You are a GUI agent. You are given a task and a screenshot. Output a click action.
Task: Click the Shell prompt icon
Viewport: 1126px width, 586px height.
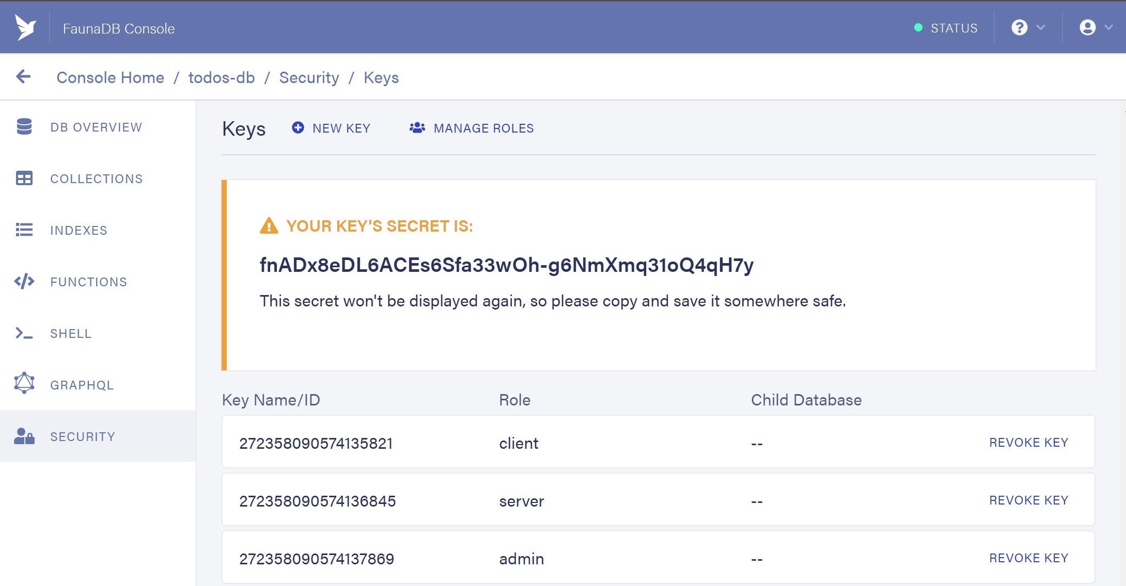[24, 333]
